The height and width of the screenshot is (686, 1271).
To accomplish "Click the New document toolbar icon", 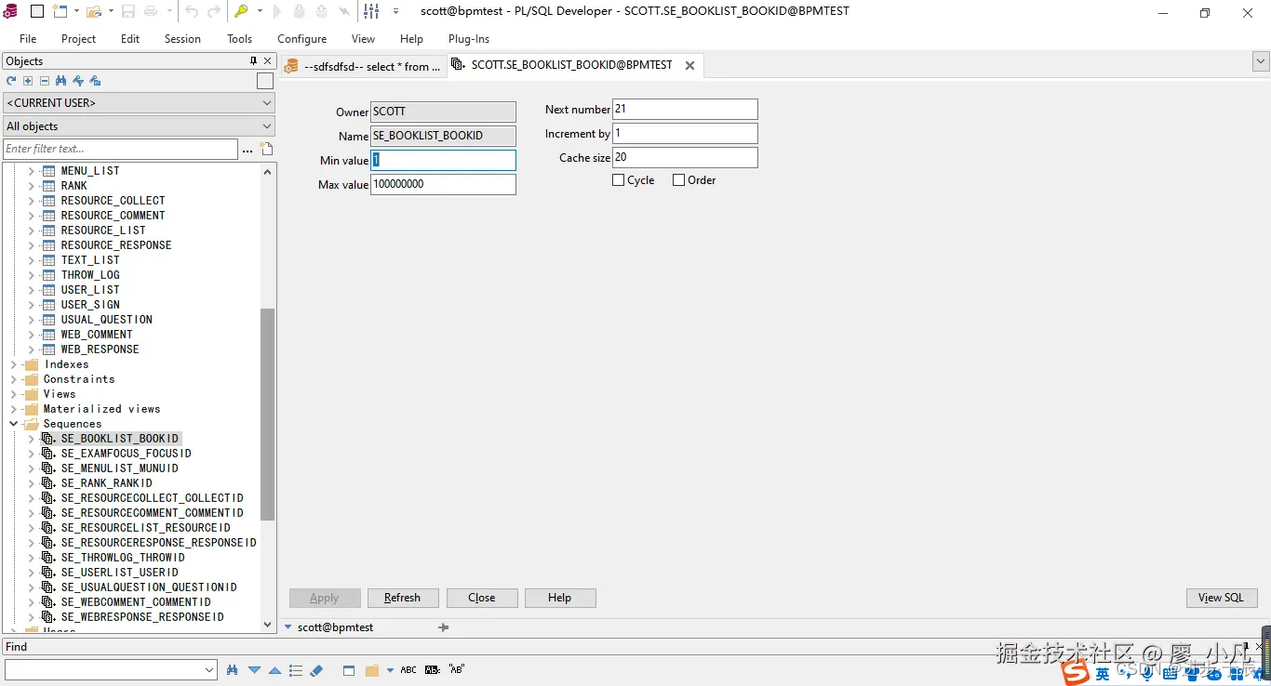I will click(60, 11).
